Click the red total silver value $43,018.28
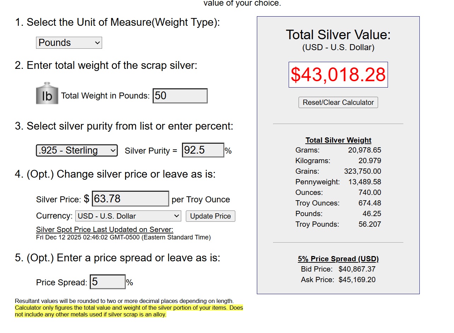This screenshot has width=454, height=333. (338, 75)
